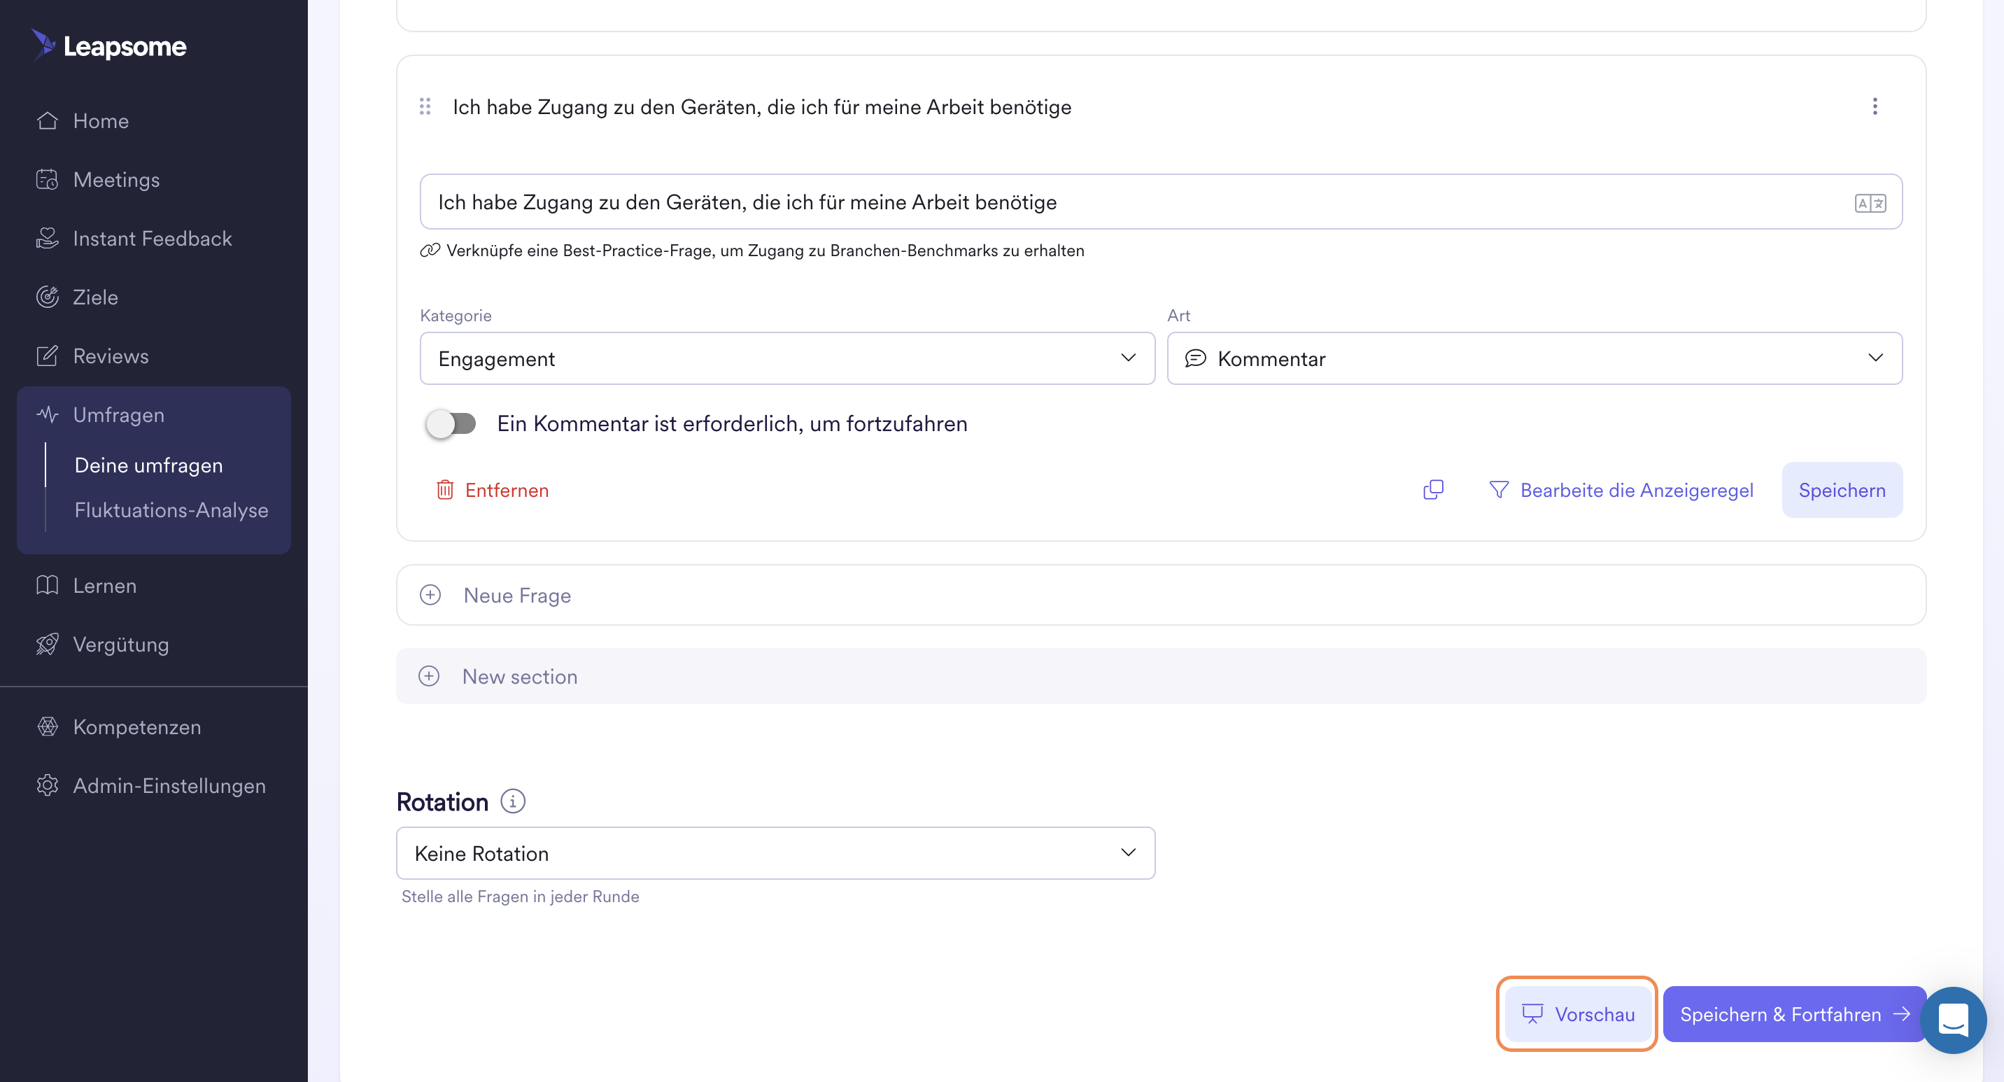Click the duplicate question icon
The image size is (2004, 1082).
[1433, 490]
